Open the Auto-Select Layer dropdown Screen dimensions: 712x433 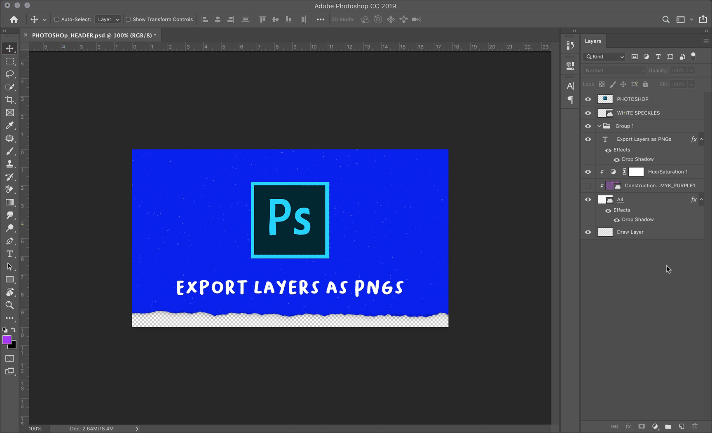coord(108,19)
